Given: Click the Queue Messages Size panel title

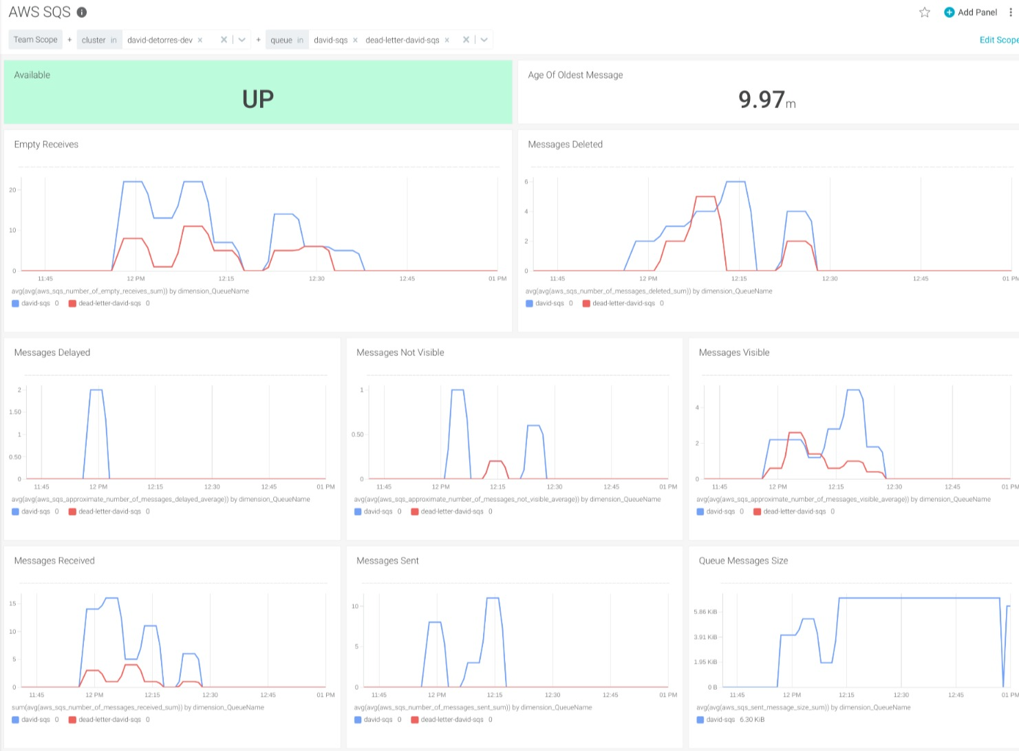Looking at the screenshot, I should (x=743, y=561).
